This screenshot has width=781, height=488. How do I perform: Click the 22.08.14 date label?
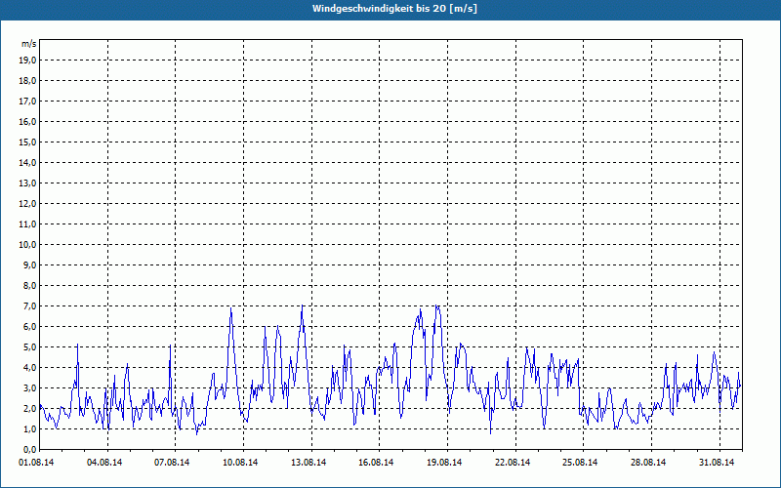pos(512,463)
